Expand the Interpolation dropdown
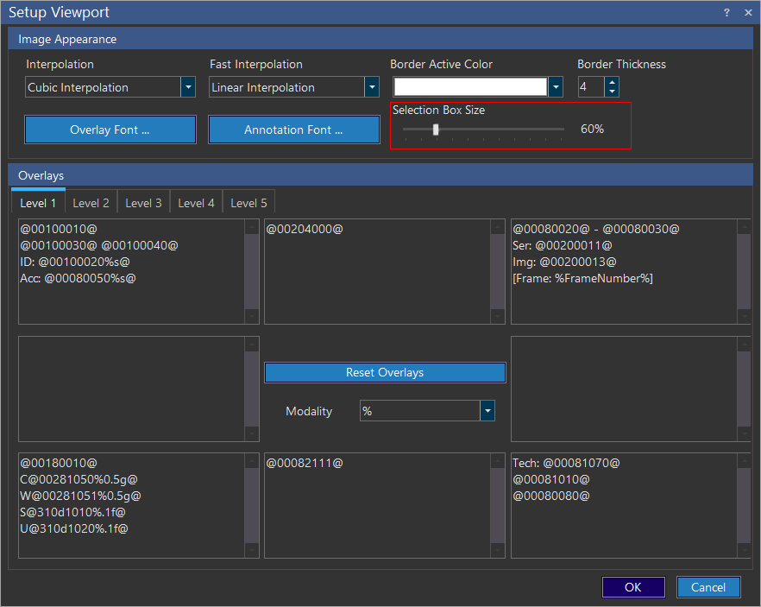This screenshot has height=607, width=761. 187,87
